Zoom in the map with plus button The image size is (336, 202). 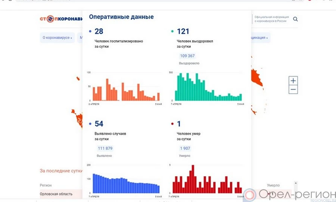click(293, 81)
